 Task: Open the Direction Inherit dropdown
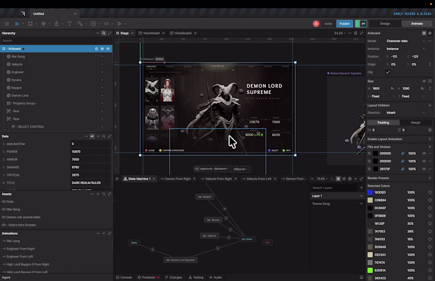click(405, 113)
